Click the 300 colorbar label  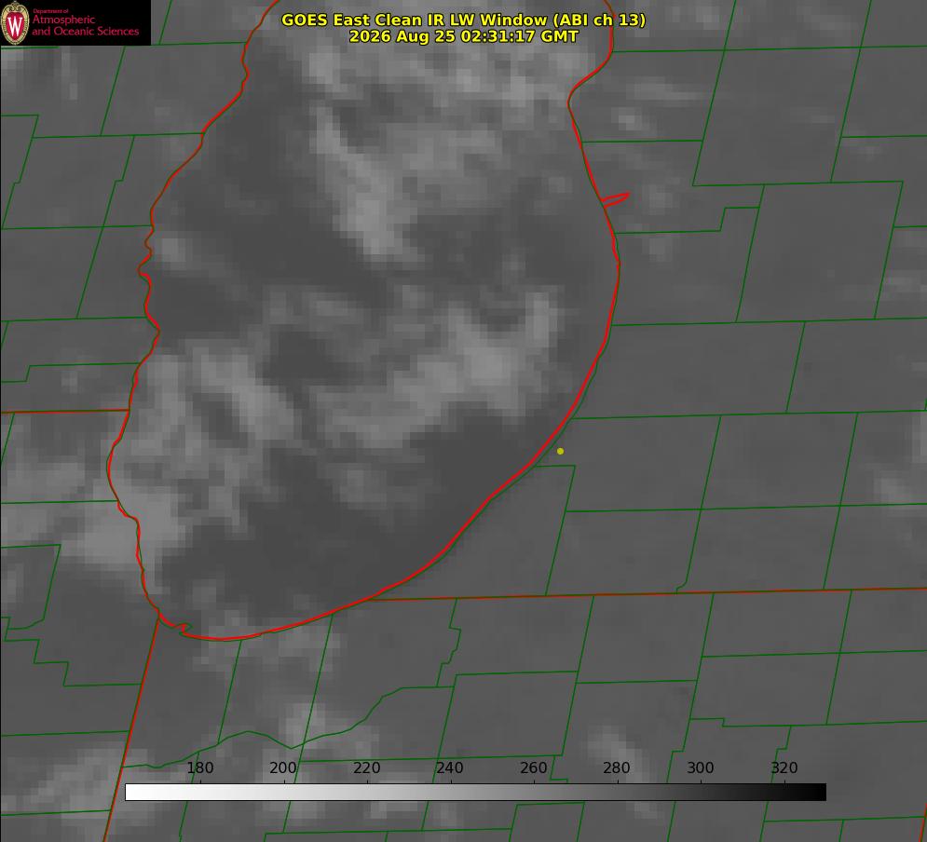point(701,767)
